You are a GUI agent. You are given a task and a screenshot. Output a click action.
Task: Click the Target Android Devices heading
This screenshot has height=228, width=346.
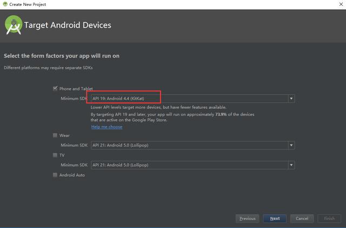coord(68,25)
